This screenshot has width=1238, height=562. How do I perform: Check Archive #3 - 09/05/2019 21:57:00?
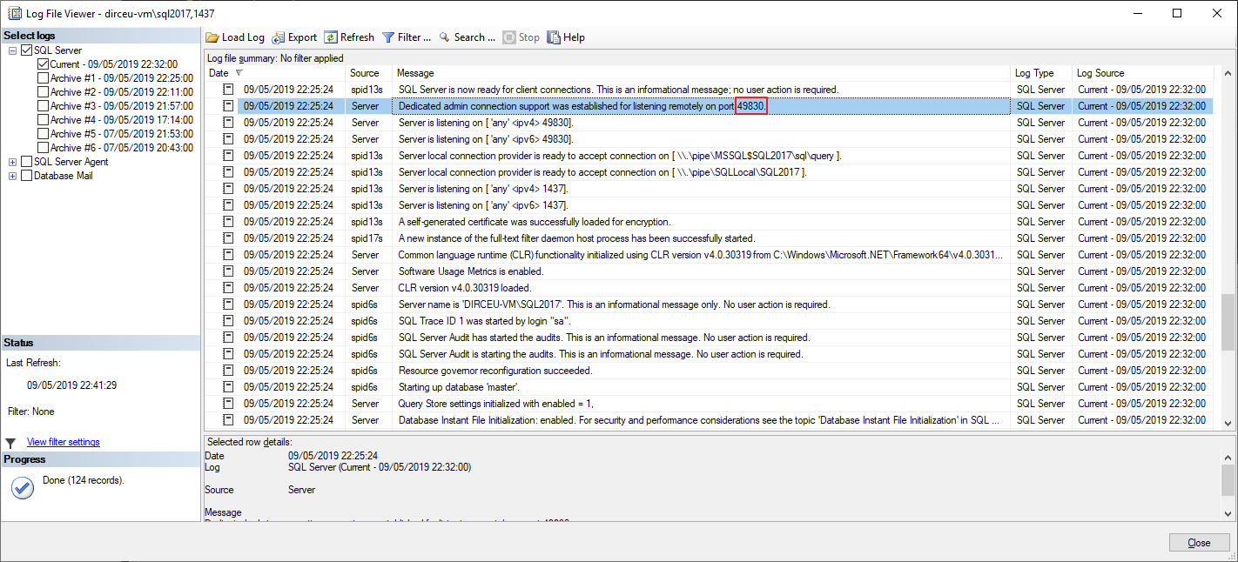pos(43,106)
